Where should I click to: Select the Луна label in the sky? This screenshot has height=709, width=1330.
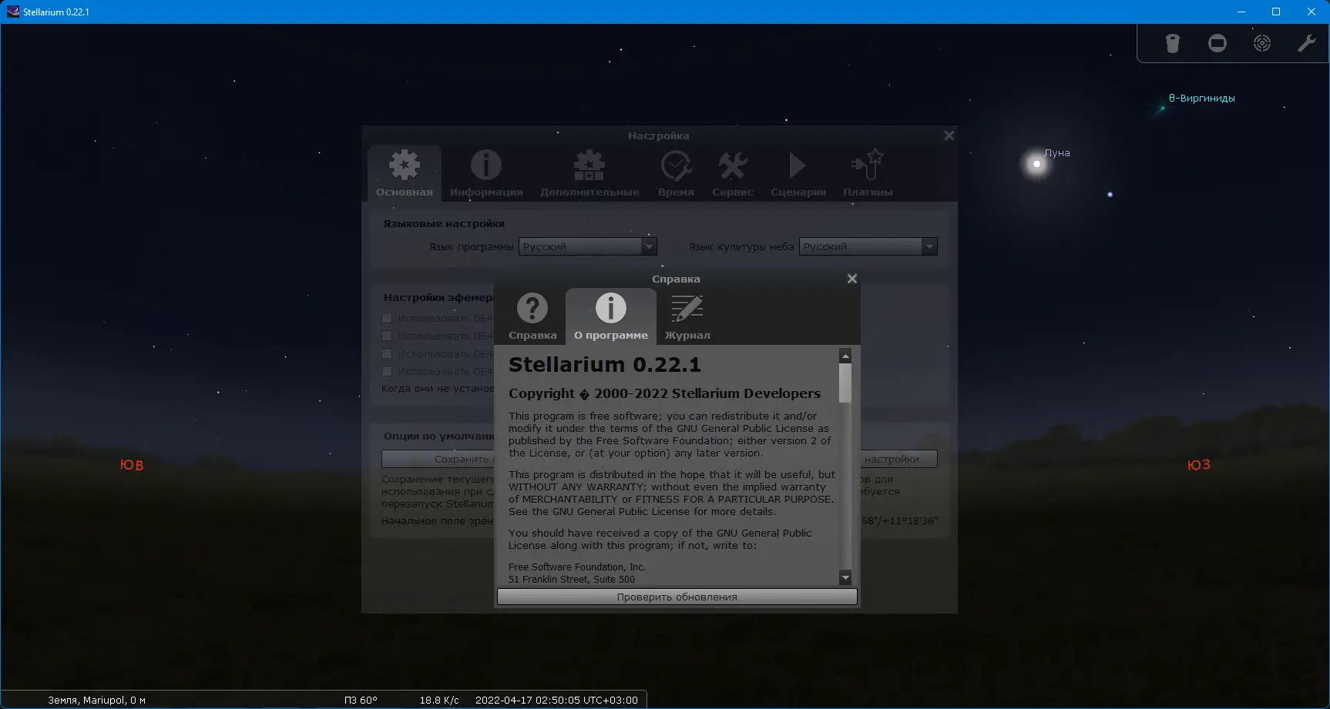pyautogui.click(x=1057, y=152)
